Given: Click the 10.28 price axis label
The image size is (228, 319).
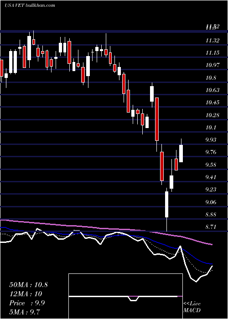Looking at the screenshot, I should 212,115.
